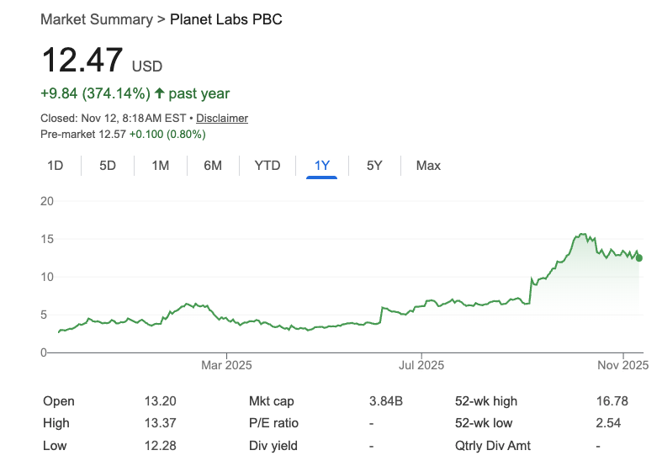
Task: Click the Jul 2025 axis label
Action: coord(421,365)
